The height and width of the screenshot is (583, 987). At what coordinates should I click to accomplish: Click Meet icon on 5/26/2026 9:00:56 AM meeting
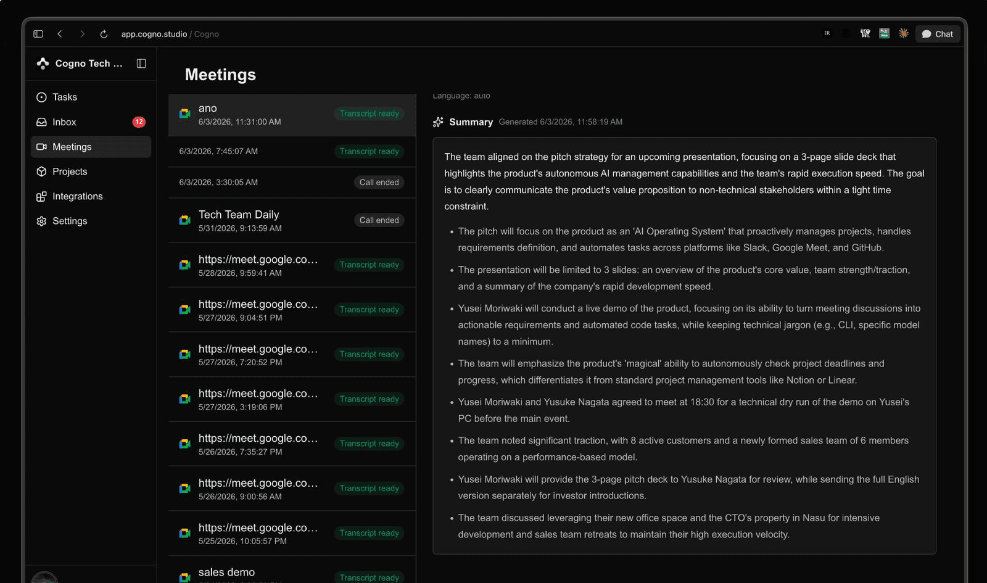[184, 488]
